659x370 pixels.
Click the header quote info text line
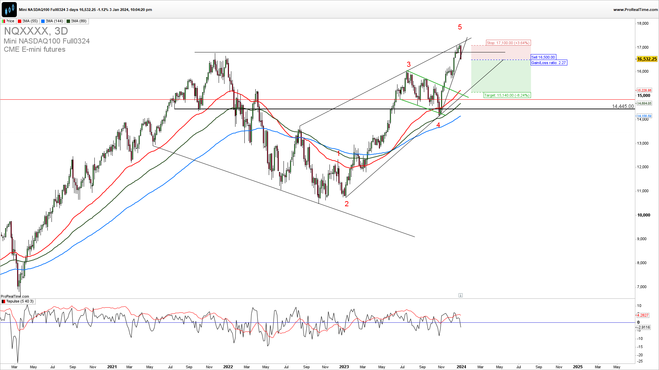[85, 10]
